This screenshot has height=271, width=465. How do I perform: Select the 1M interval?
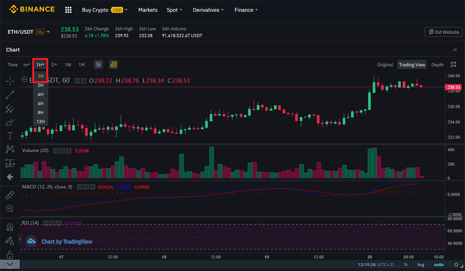pos(81,65)
